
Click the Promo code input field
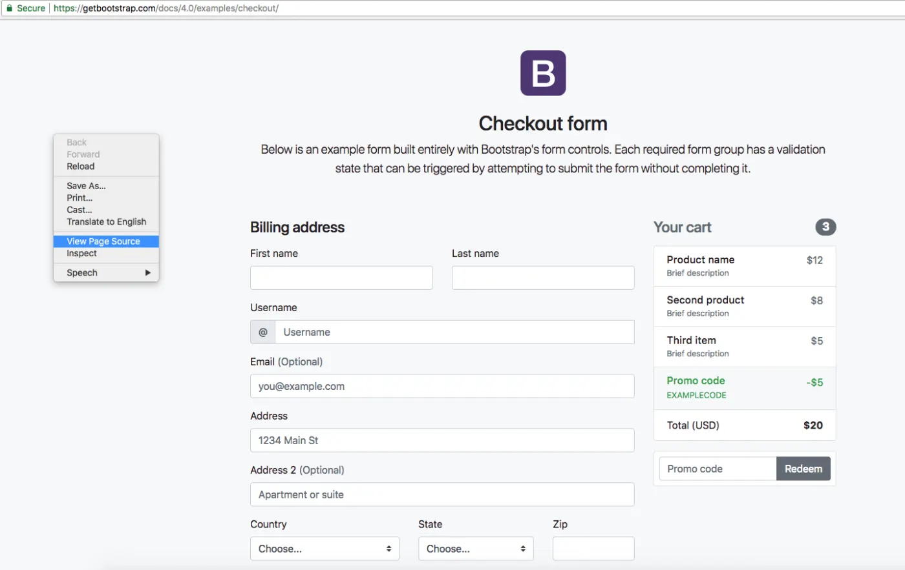click(718, 469)
